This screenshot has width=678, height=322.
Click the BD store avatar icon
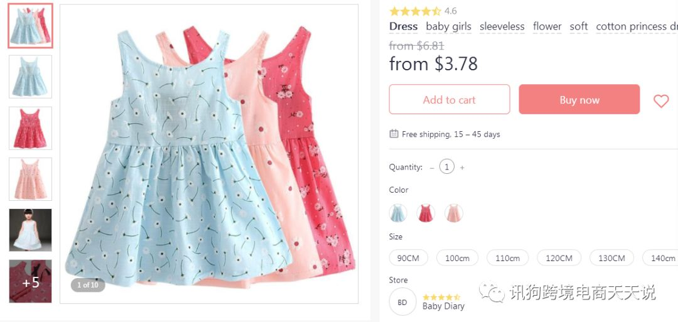[x=402, y=302]
